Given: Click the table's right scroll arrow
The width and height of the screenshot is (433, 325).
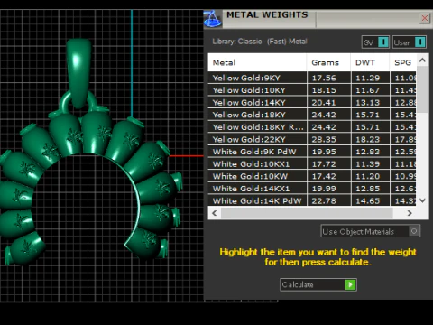Looking at the screenshot, I should pyautogui.click(x=410, y=213).
